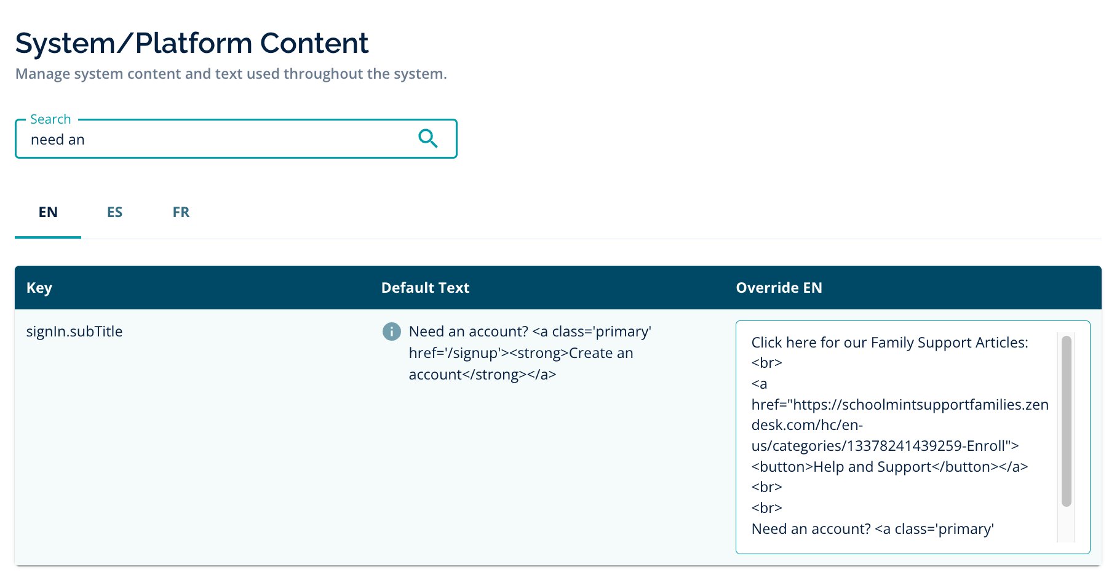Screen dimensions: 1117x588
Task: Click scrollbar track below thumb in override box
Action: coord(1067,525)
